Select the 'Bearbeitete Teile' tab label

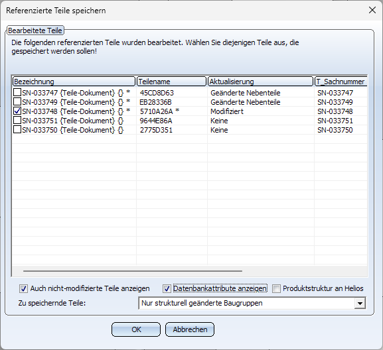35,30
